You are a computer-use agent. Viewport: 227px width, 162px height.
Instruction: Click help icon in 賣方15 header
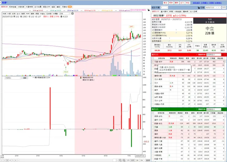[x=197, y=109]
